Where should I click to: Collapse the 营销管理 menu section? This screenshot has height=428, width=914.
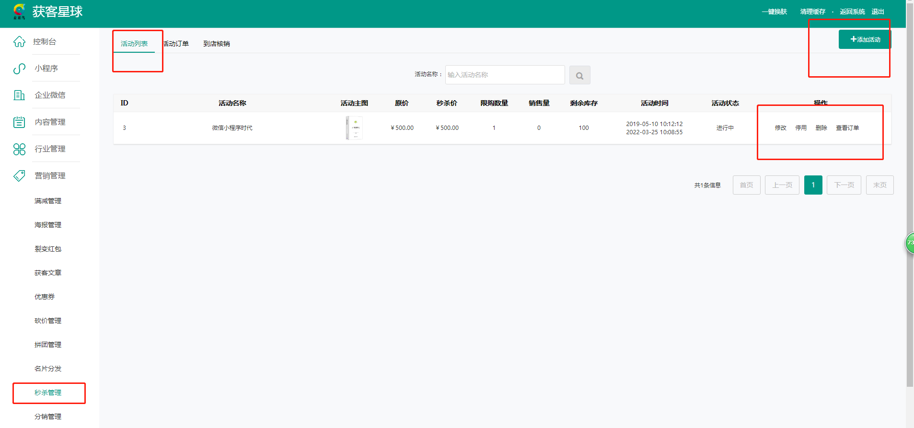[x=50, y=176]
